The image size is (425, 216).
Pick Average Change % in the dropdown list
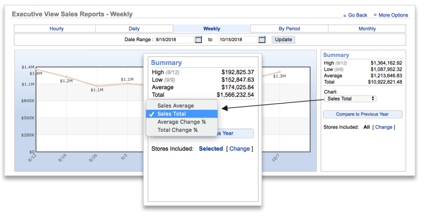click(181, 122)
